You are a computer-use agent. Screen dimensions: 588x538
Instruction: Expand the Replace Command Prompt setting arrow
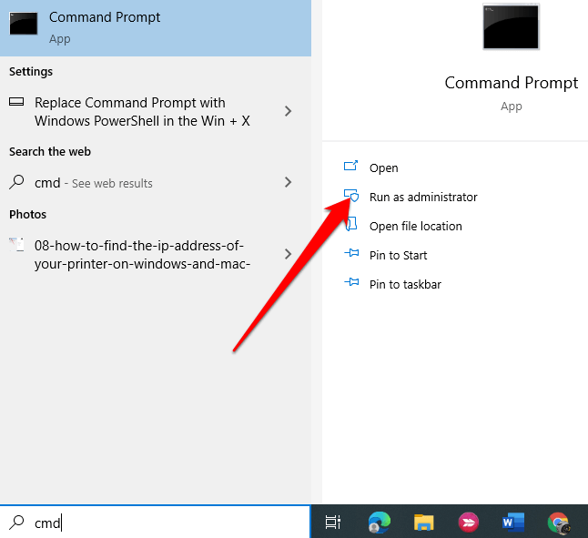[289, 111]
